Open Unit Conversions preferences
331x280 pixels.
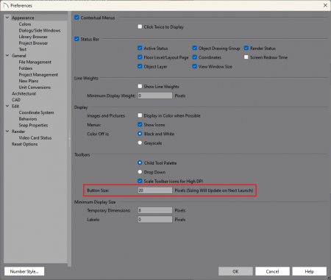[35, 87]
